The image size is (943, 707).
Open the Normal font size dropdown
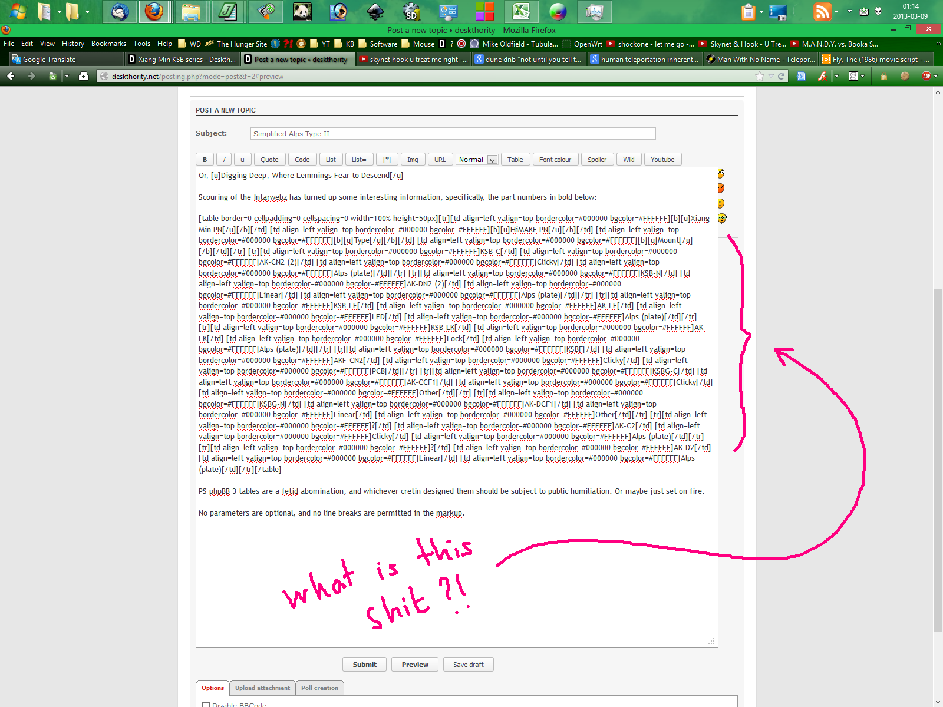(492, 159)
